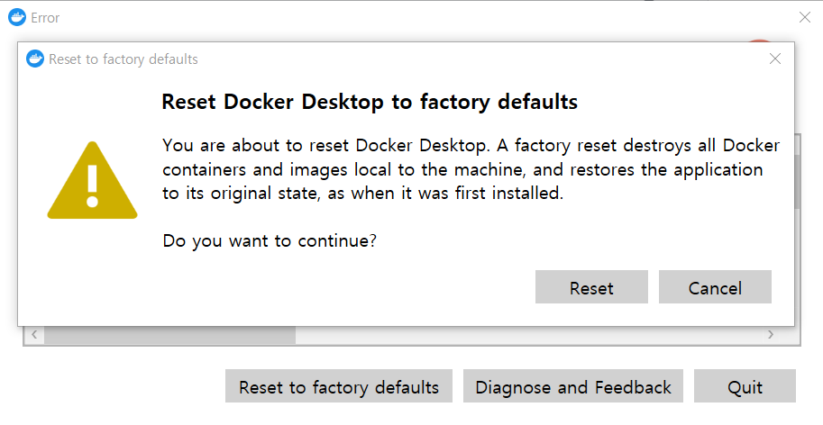823x425 pixels.
Task: Click the 'Do you want to continue?' text
Action: (x=270, y=241)
